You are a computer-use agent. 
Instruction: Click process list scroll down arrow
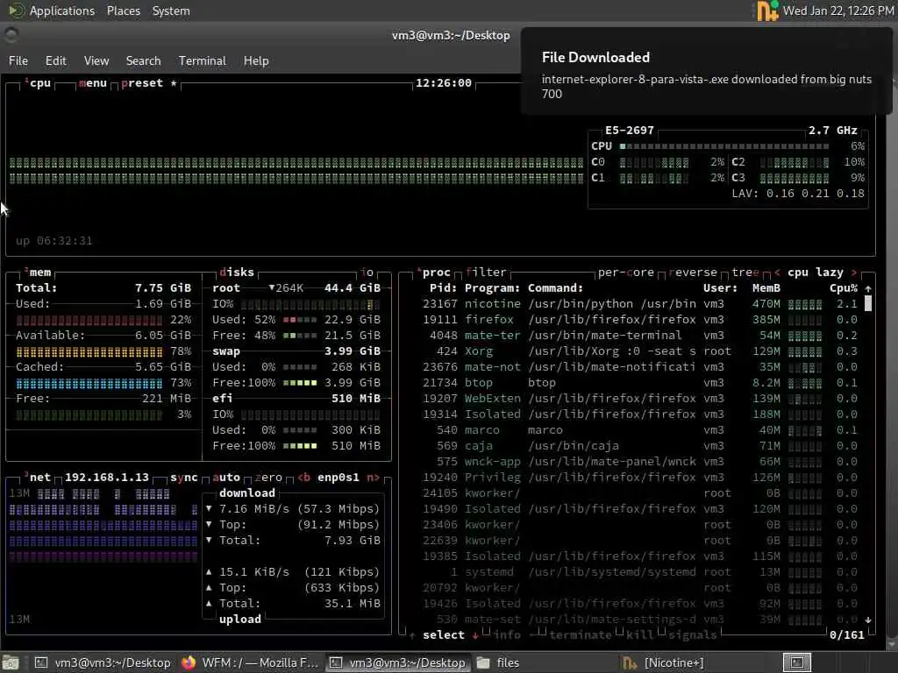pos(868,620)
